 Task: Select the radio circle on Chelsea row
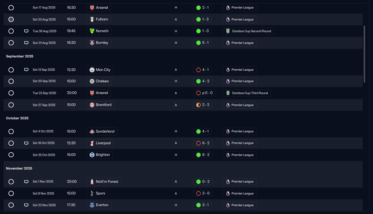[x=11, y=81]
